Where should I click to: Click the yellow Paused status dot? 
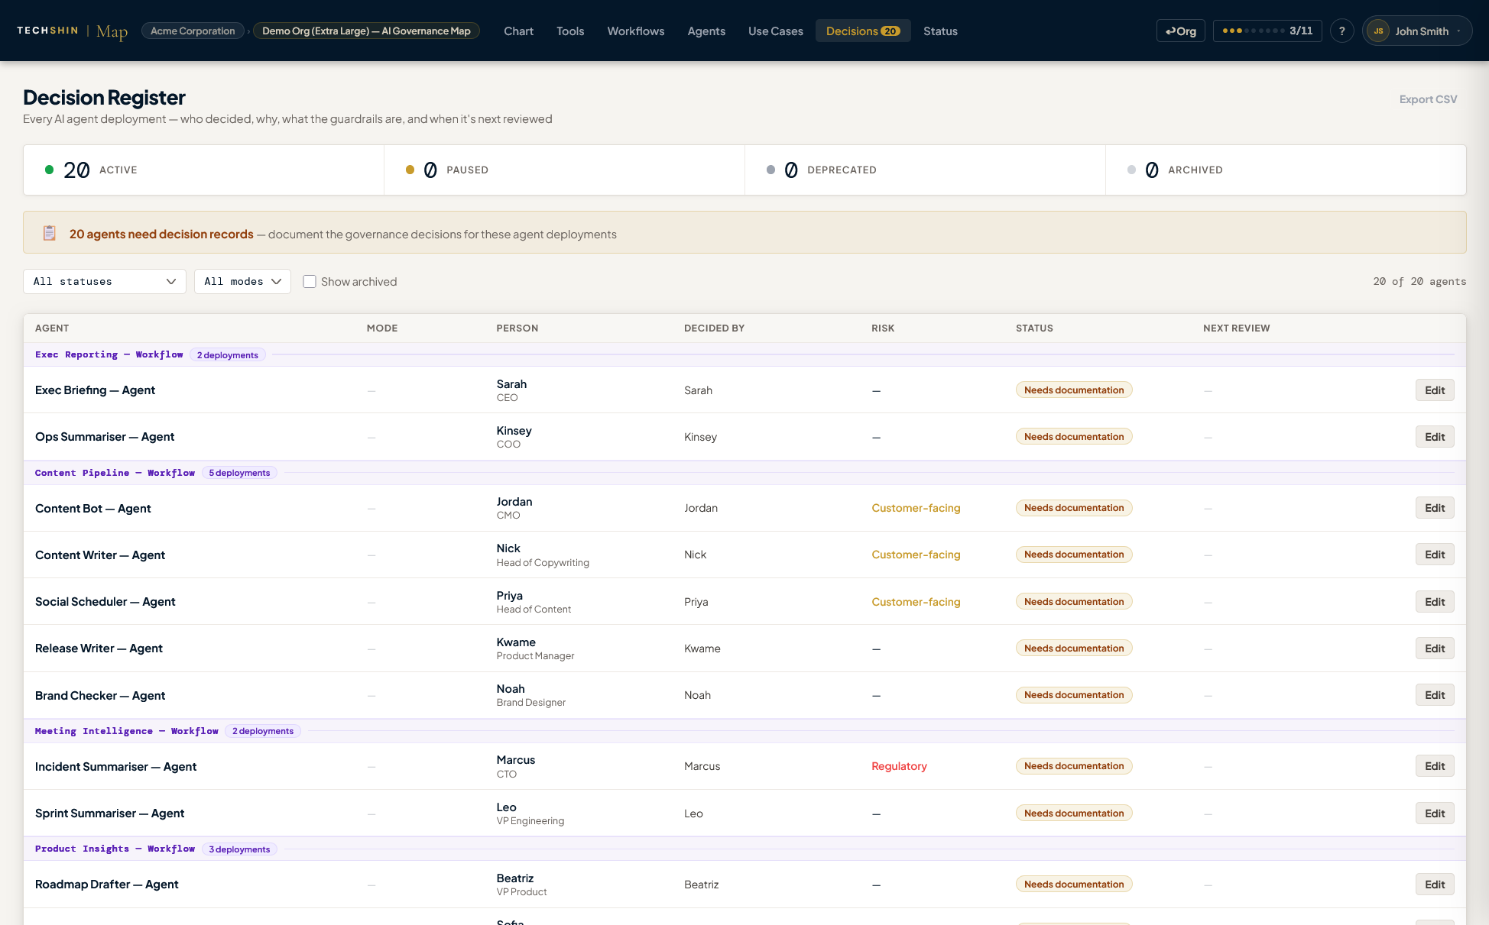(410, 170)
